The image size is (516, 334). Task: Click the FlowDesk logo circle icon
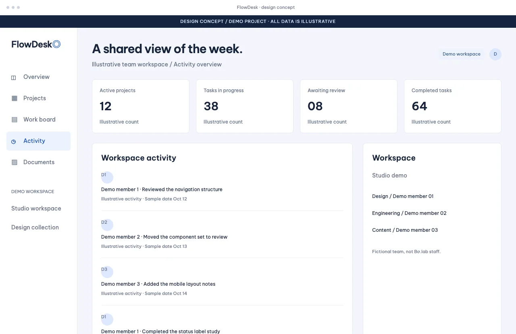point(57,44)
